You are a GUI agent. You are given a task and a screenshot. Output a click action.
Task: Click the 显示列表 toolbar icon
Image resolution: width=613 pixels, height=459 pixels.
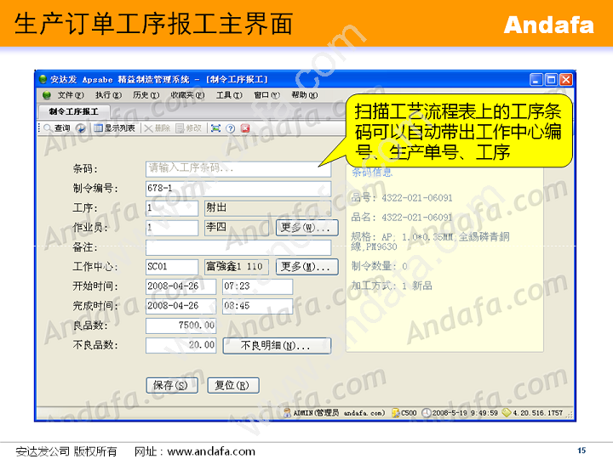pos(114,128)
